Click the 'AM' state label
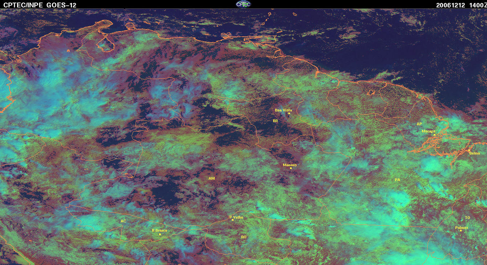 (212, 178)
